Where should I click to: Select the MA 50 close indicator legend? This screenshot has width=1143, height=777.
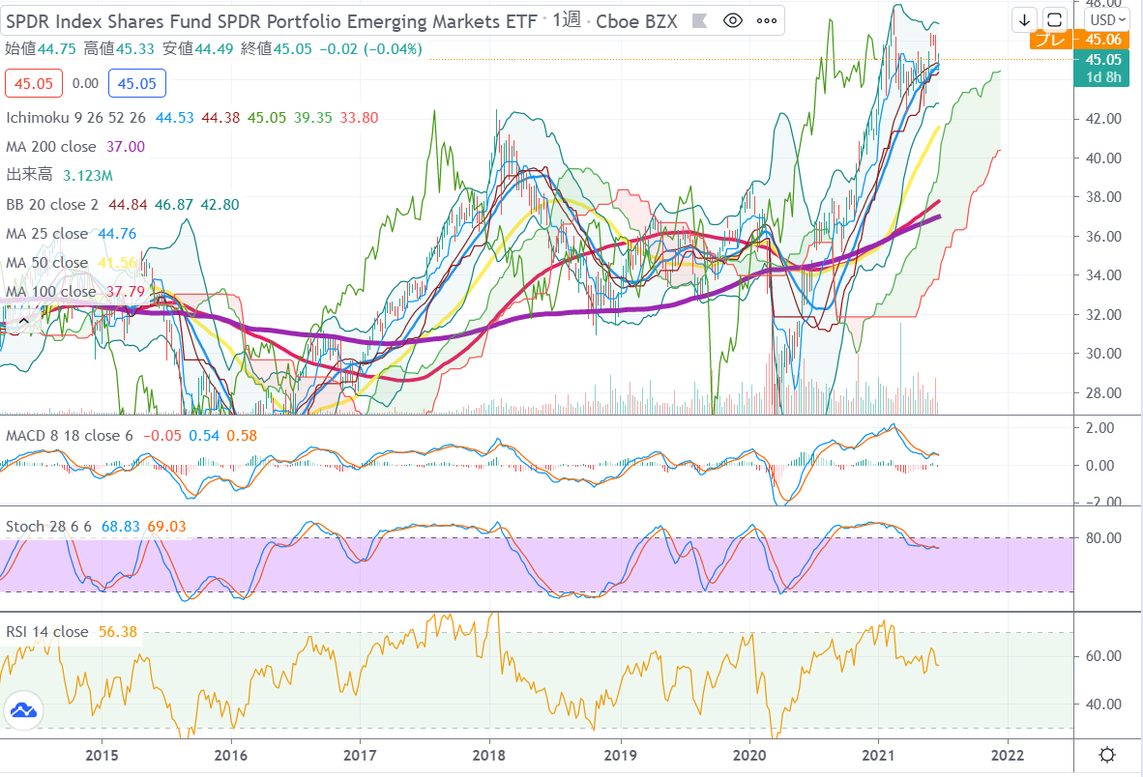(46, 263)
